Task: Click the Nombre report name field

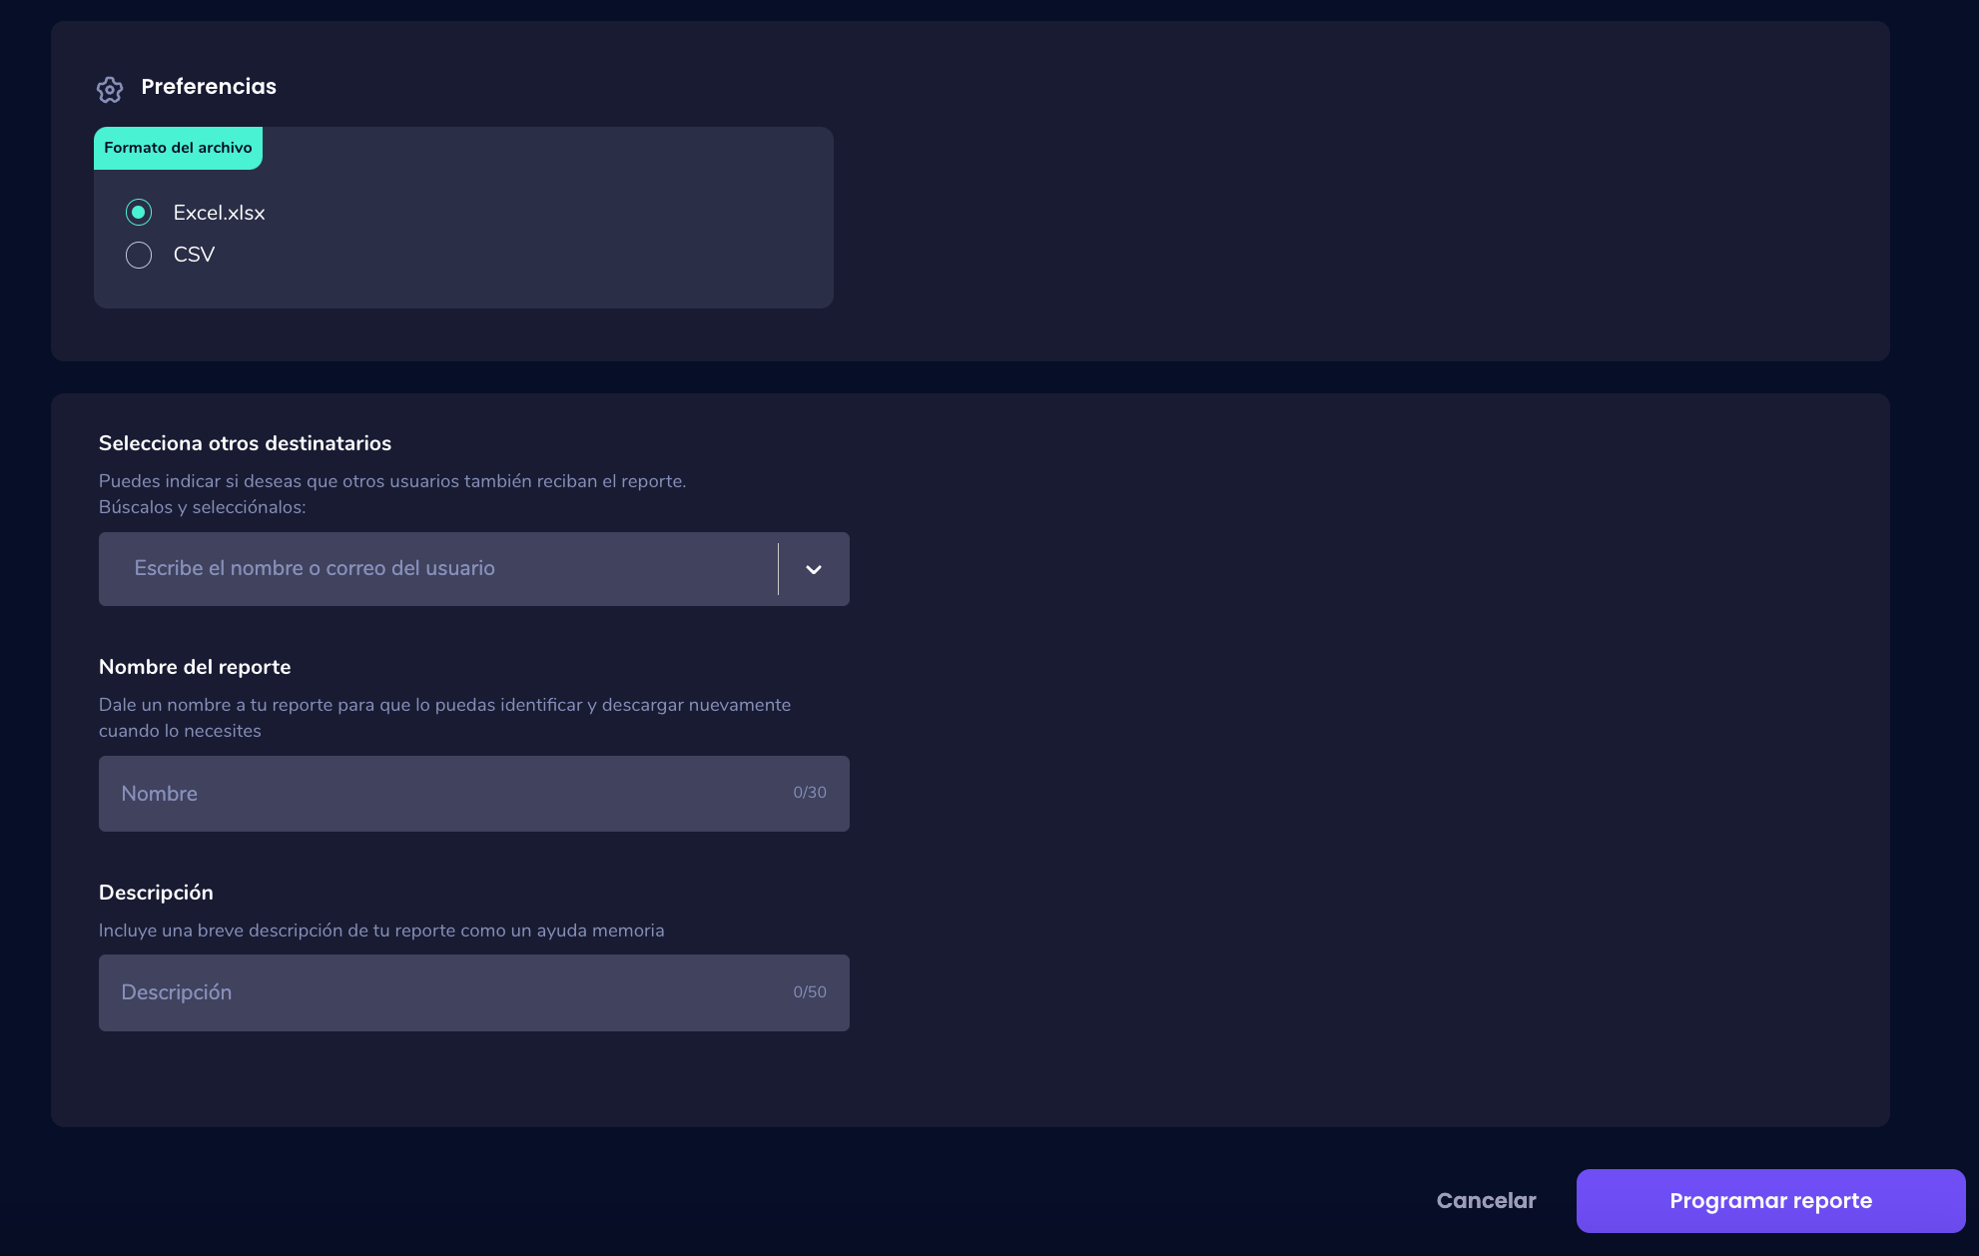Action: (439, 794)
